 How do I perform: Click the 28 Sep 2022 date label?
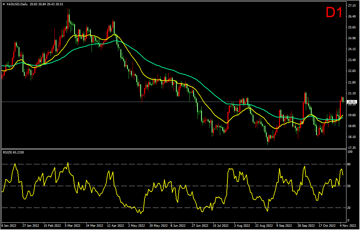[306, 226]
